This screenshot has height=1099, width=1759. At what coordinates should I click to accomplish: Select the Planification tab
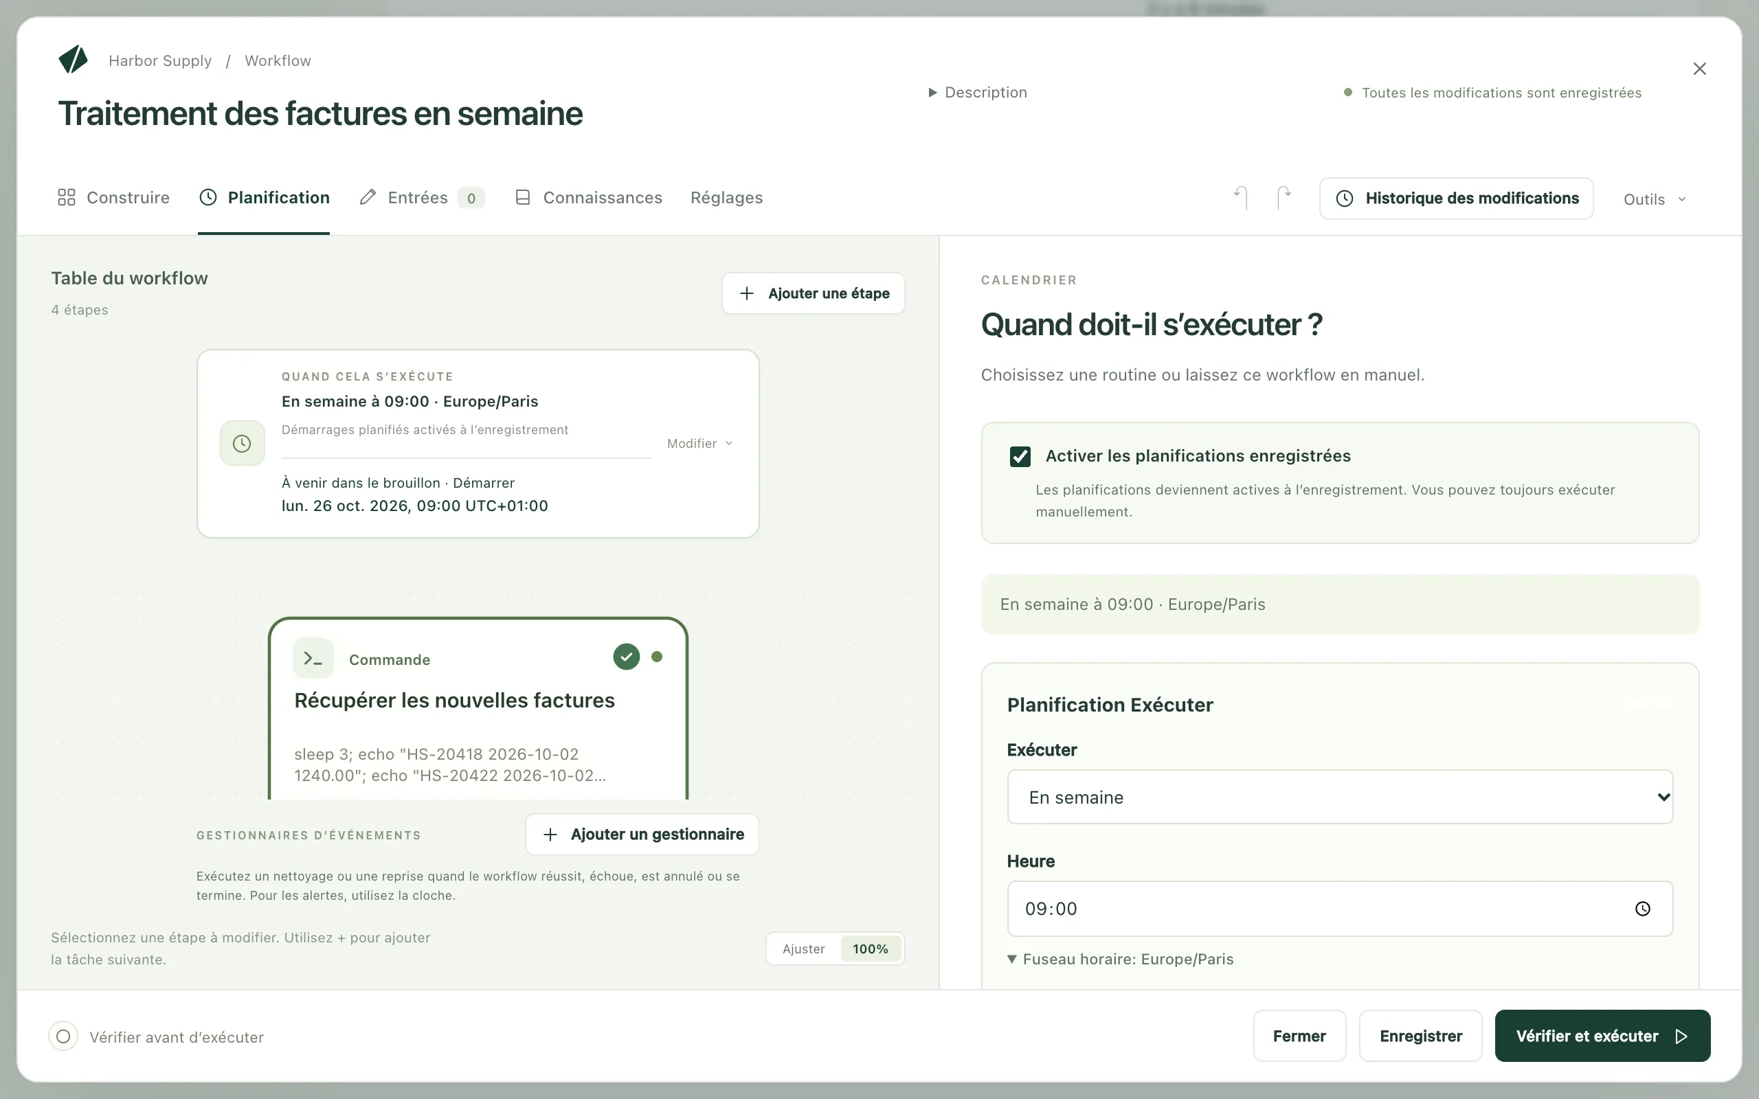click(x=264, y=198)
